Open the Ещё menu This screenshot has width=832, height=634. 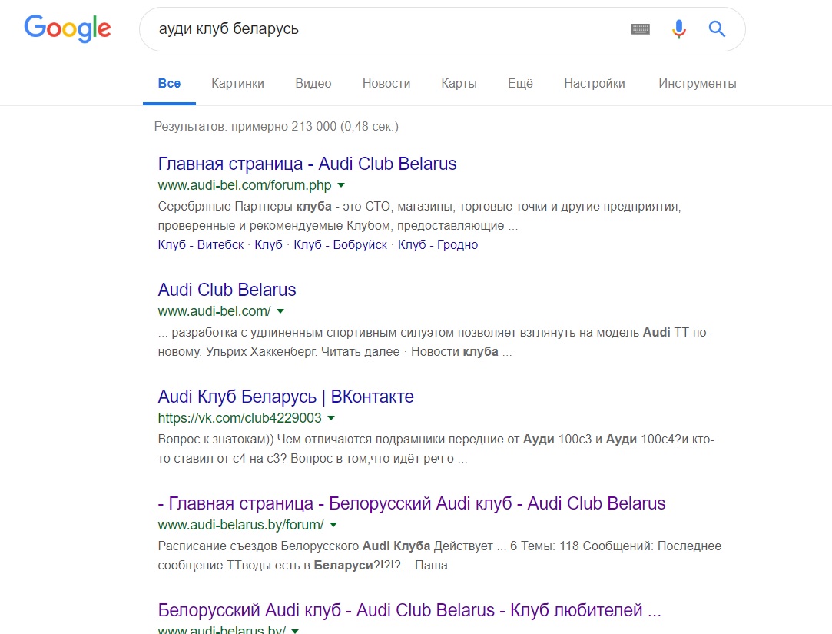[x=520, y=83]
